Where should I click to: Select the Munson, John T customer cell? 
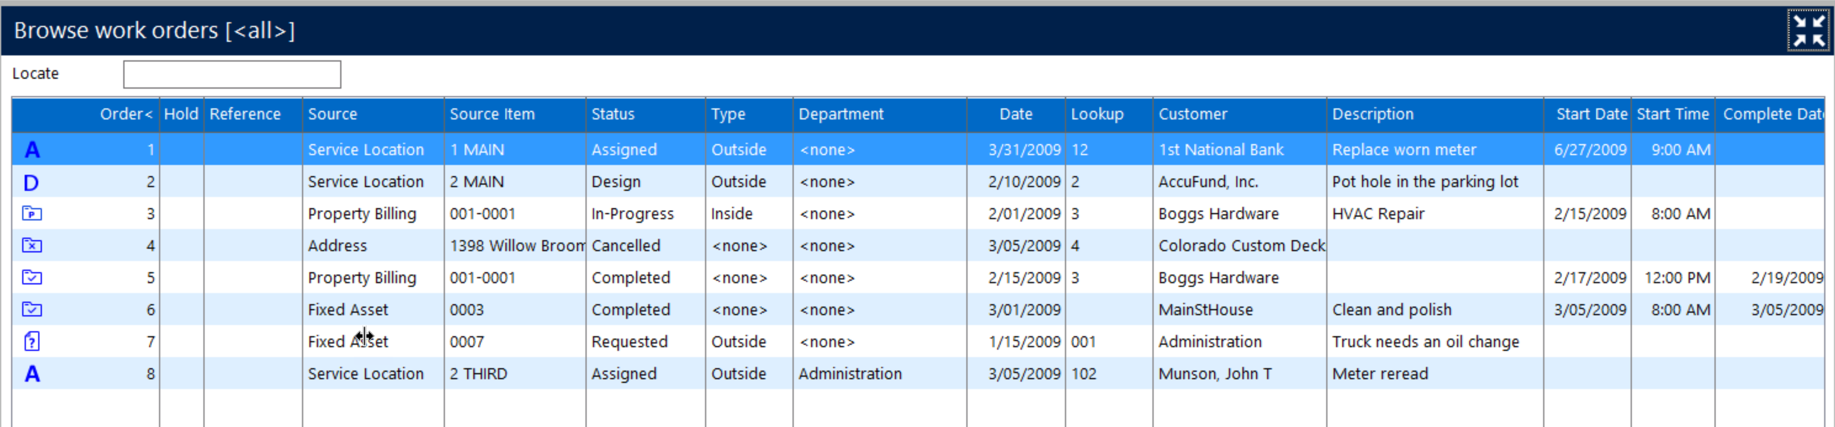point(1215,374)
